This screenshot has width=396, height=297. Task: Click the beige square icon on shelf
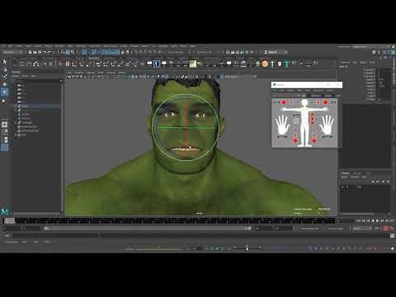[193, 64]
